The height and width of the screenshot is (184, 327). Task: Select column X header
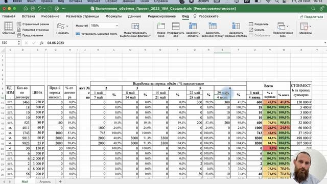301,50
